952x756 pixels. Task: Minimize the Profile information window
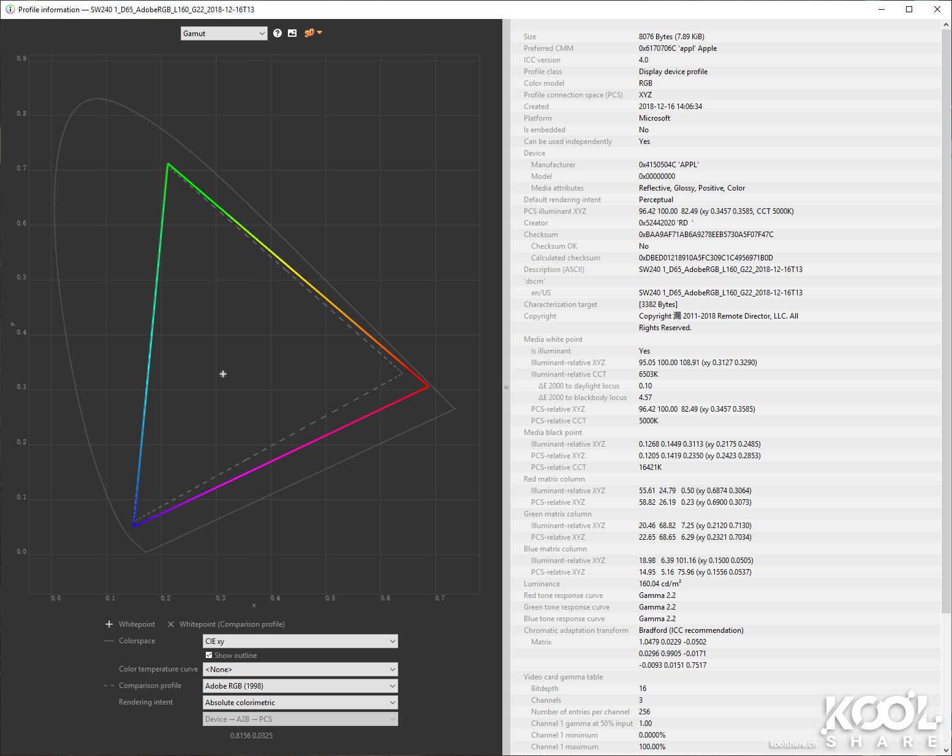click(881, 9)
